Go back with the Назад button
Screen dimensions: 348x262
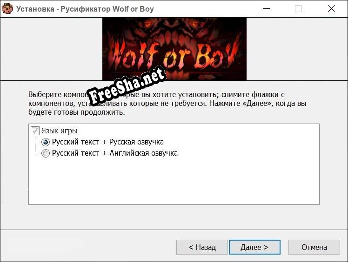point(202,247)
